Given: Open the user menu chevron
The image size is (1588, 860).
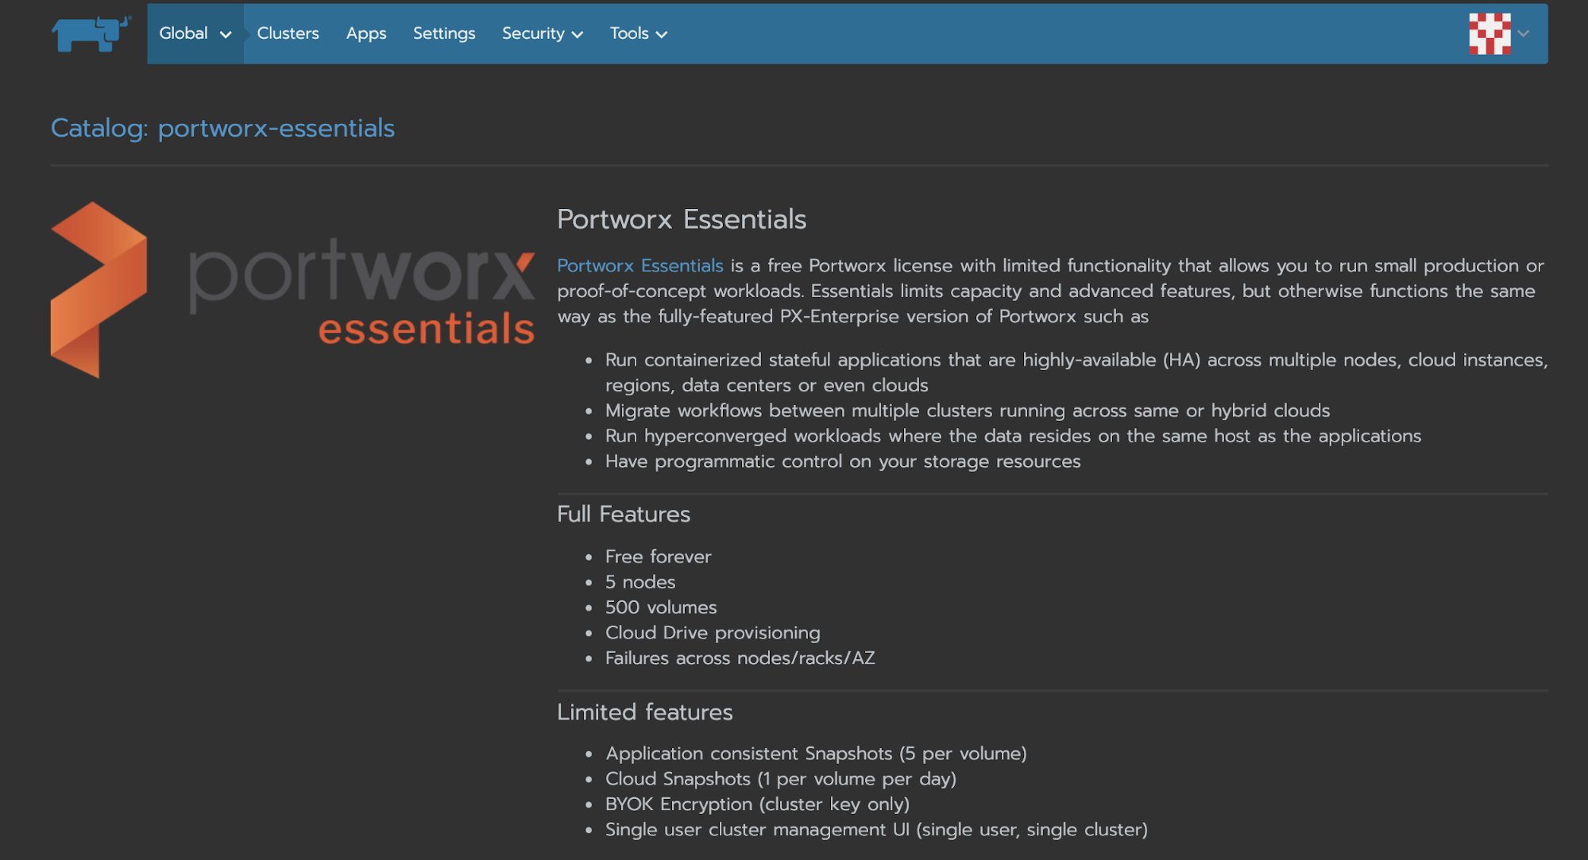Looking at the screenshot, I should click(1523, 34).
